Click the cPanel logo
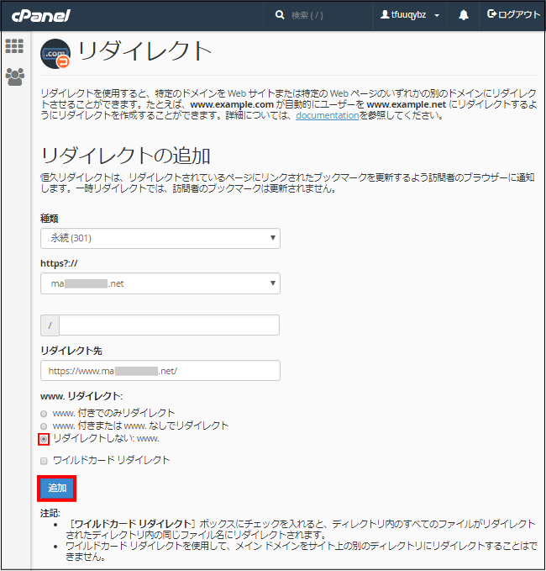 pyautogui.click(x=41, y=15)
